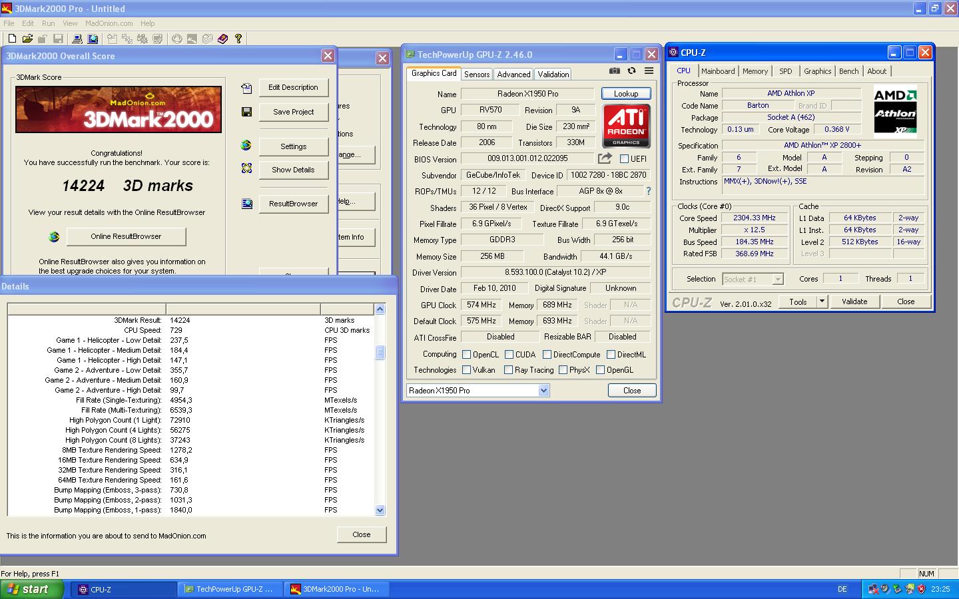The width and height of the screenshot is (959, 599).
Task: Click the Details list scroll down arrow
Action: (380, 510)
